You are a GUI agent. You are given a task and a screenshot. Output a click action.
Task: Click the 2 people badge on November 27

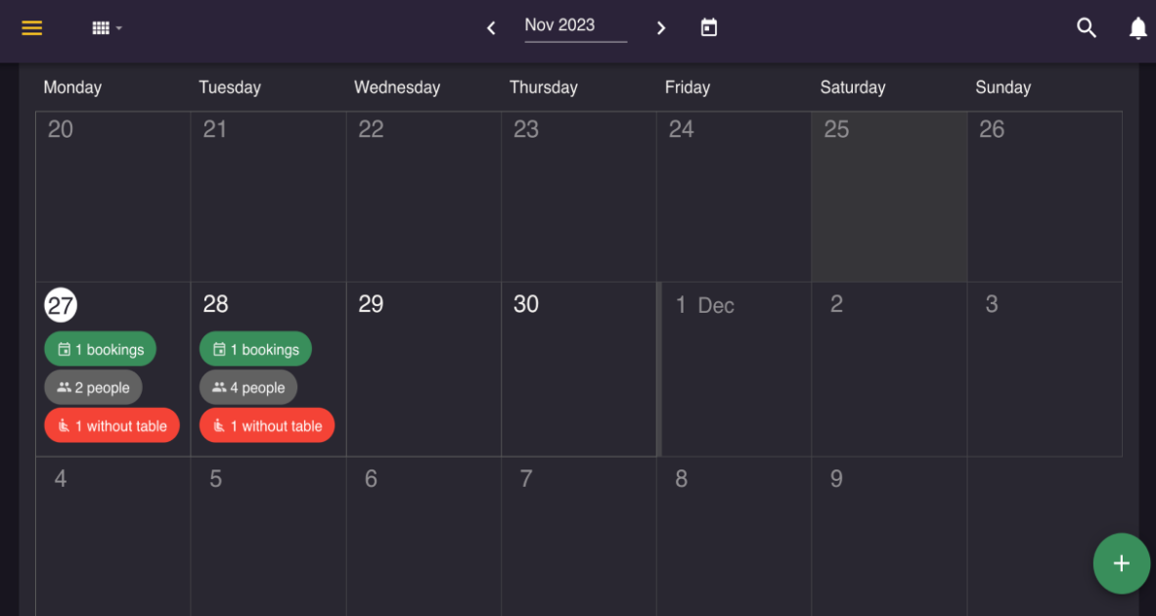[x=93, y=386]
